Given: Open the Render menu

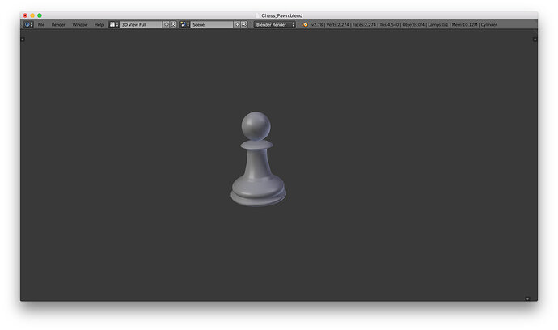Looking at the screenshot, I should click(58, 24).
